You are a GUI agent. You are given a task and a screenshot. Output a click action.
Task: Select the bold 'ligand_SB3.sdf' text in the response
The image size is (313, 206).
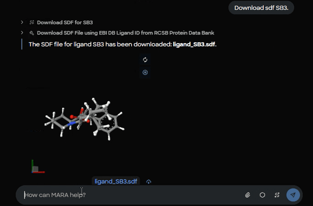coord(194,44)
